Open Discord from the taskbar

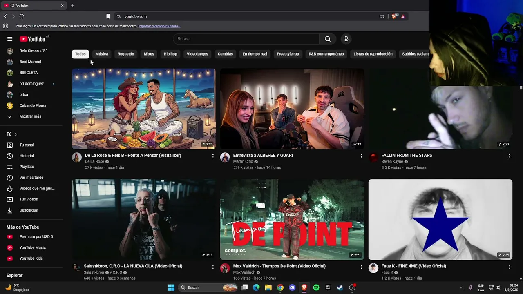click(x=292, y=287)
